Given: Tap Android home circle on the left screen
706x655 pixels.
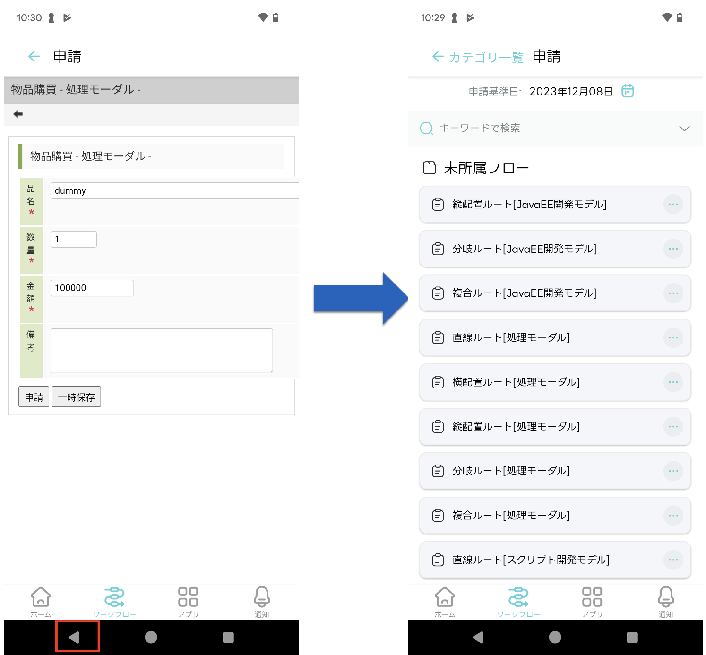Looking at the screenshot, I should 151,638.
